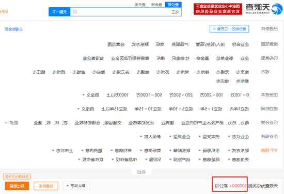Open 自定义 dropdown in 成立时间 row
This screenshot has height=194, width=284.
[86, 109]
